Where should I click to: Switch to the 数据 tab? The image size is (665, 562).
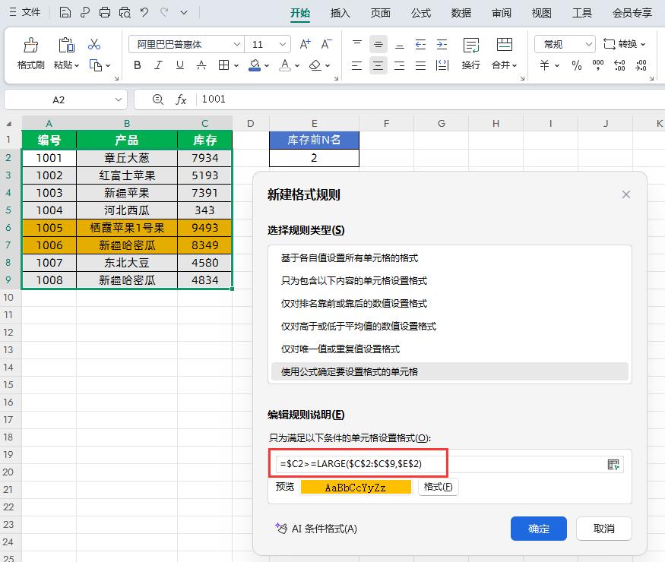[x=461, y=13]
